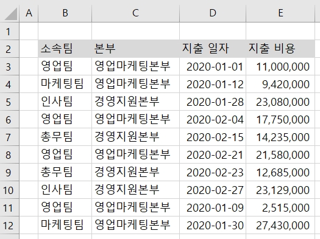This screenshot has width=320, height=239.
Task: Select column A header
Action: (x=29, y=13)
